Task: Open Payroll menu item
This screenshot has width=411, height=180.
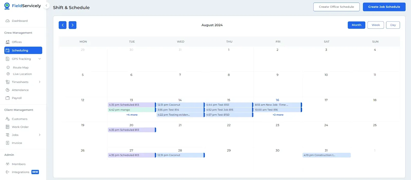Action: (17, 98)
